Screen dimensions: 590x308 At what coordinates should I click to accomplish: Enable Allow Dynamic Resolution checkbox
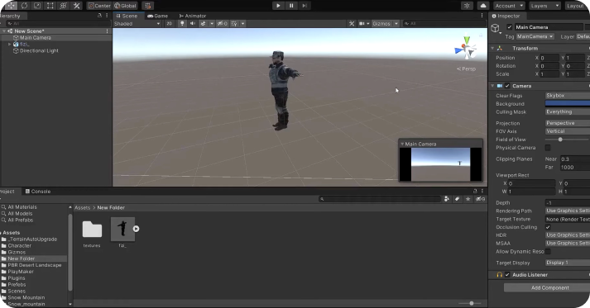(x=548, y=252)
